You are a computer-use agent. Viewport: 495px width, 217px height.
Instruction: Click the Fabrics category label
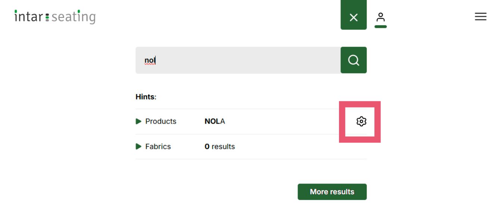(158, 147)
